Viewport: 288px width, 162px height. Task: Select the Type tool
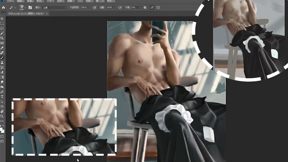point(2,97)
